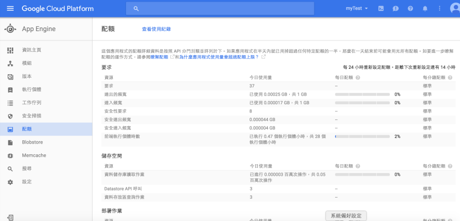Click help icon beside 每分鐘配額 in 儲存空間 section
This screenshot has width=460, height=221.
pos(450,166)
